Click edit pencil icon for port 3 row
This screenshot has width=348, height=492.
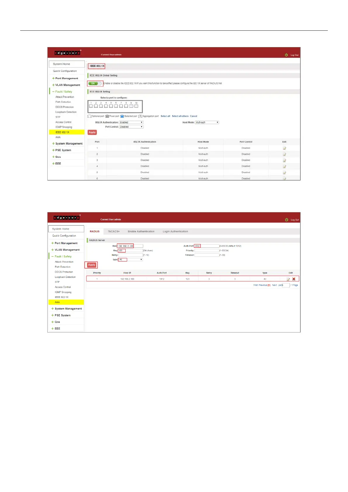(284, 160)
